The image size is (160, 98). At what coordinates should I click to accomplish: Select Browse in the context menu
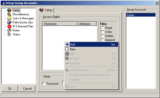[91, 59]
